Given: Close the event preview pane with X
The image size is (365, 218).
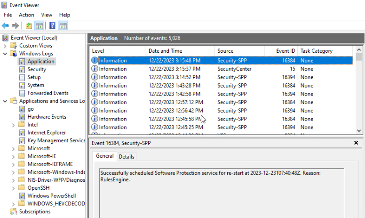Looking at the screenshot, I should [356, 143].
